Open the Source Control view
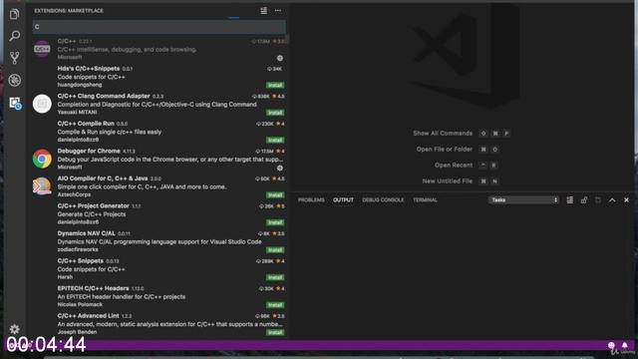 (15, 58)
